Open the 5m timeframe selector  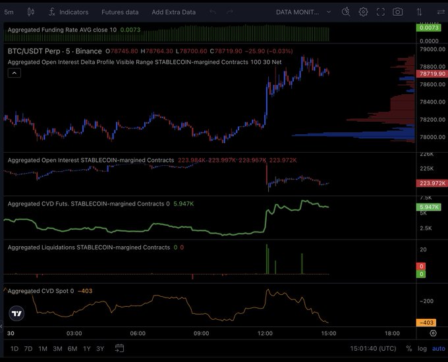point(9,12)
